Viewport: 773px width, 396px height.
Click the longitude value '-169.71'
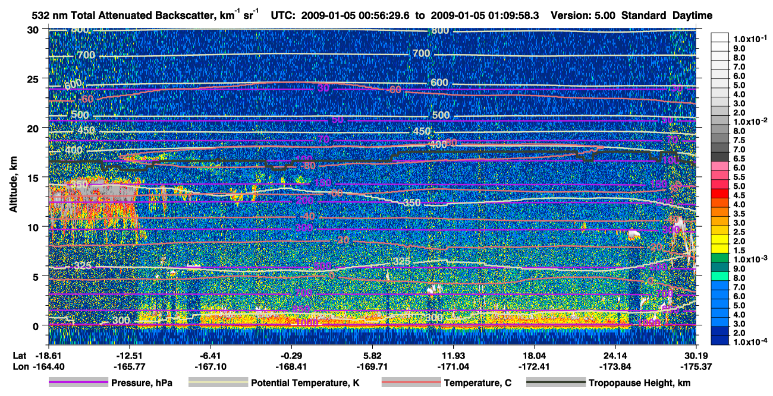pos(372,366)
